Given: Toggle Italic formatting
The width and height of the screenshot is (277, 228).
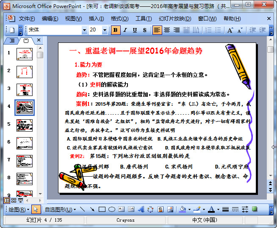Looking at the screenshot, I should (x=125, y=30).
